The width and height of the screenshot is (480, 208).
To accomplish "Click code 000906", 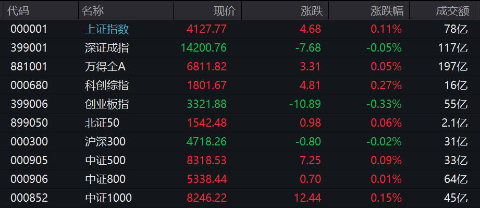I will pyautogui.click(x=29, y=179).
